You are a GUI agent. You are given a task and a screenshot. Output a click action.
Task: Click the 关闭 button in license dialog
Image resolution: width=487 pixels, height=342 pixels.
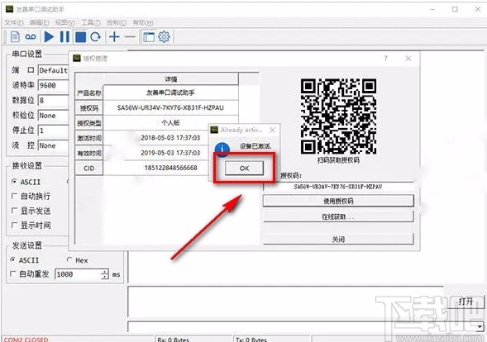point(338,240)
